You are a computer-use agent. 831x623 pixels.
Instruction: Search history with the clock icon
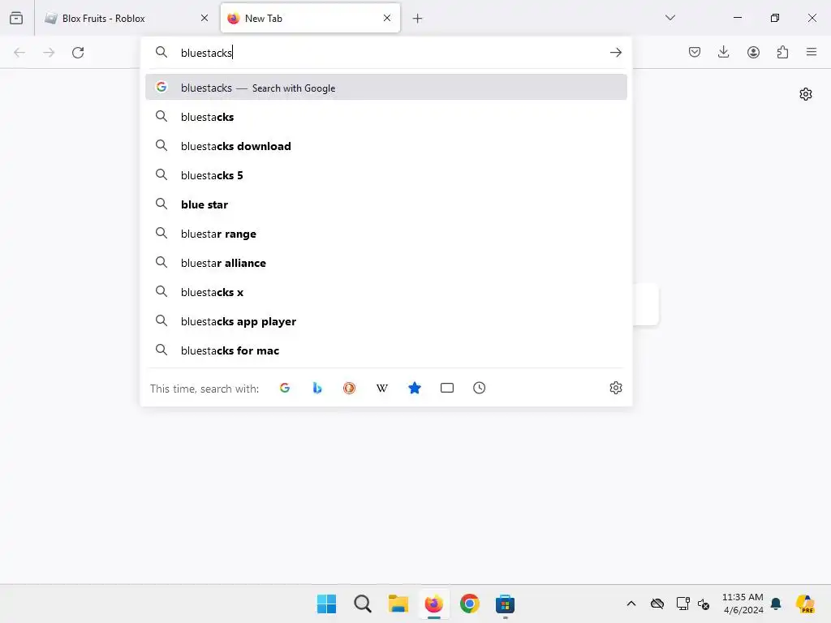[x=479, y=388]
